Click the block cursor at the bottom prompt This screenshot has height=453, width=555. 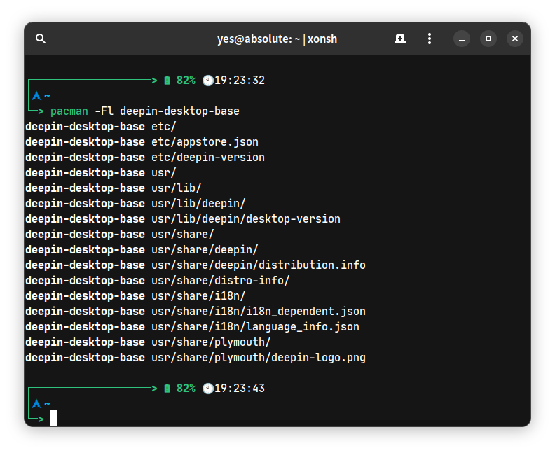pyautogui.click(x=53, y=418)
